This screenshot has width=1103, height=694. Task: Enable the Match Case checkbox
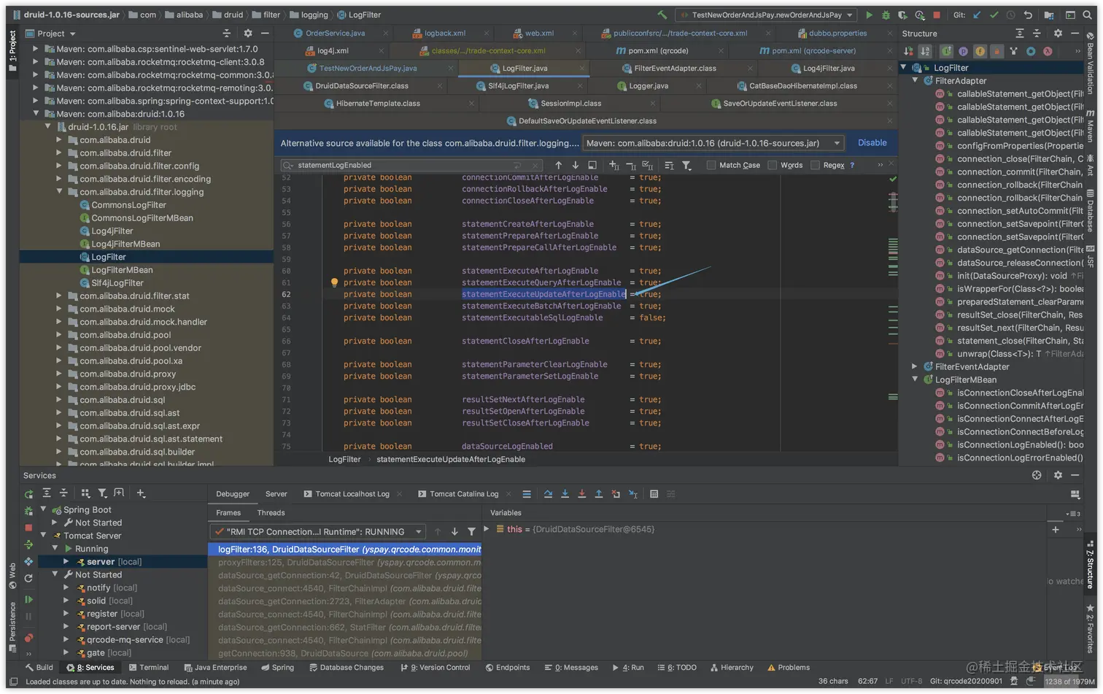pyautogui.click(x=711, y=166)
